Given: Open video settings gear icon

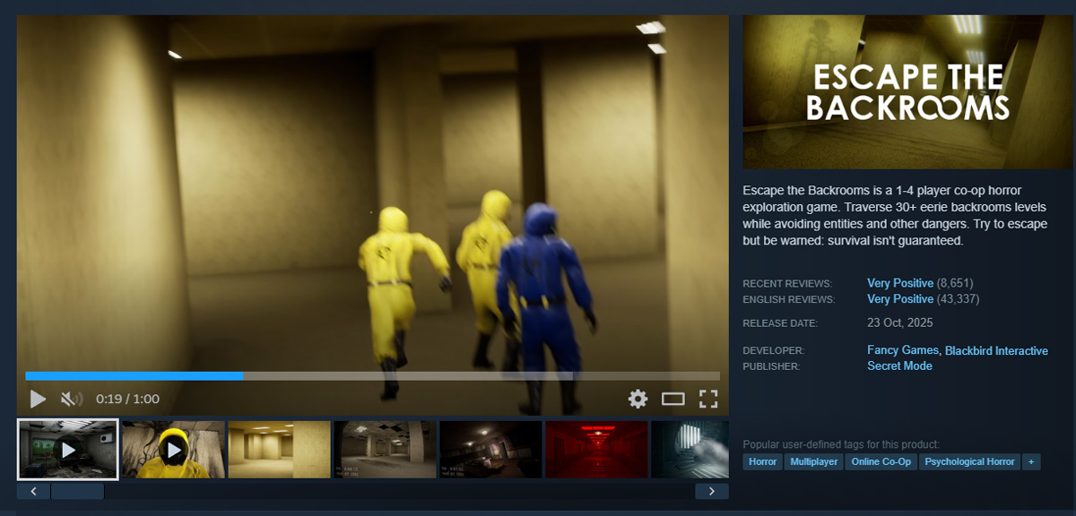Looking at the screenshot, I should (638, 399).
